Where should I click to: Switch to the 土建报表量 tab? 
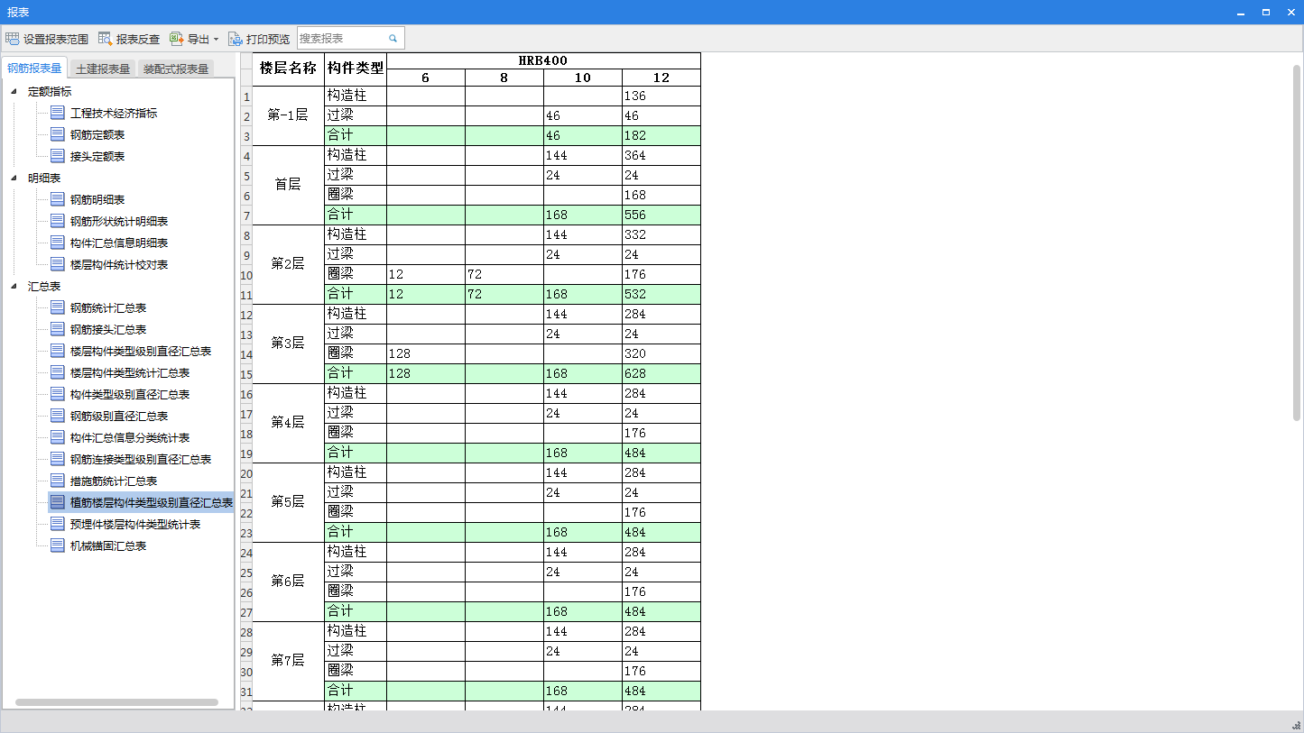[x=102, y=69]
